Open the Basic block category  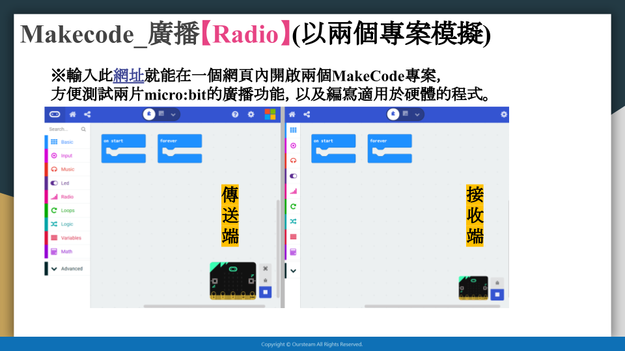pos(67,142)
